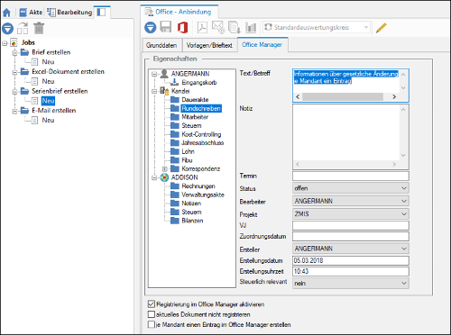The image size is (451, 335).
Task: Switch to the Vorlagen/Brieftext tab
Action: [x=209, y=45]
